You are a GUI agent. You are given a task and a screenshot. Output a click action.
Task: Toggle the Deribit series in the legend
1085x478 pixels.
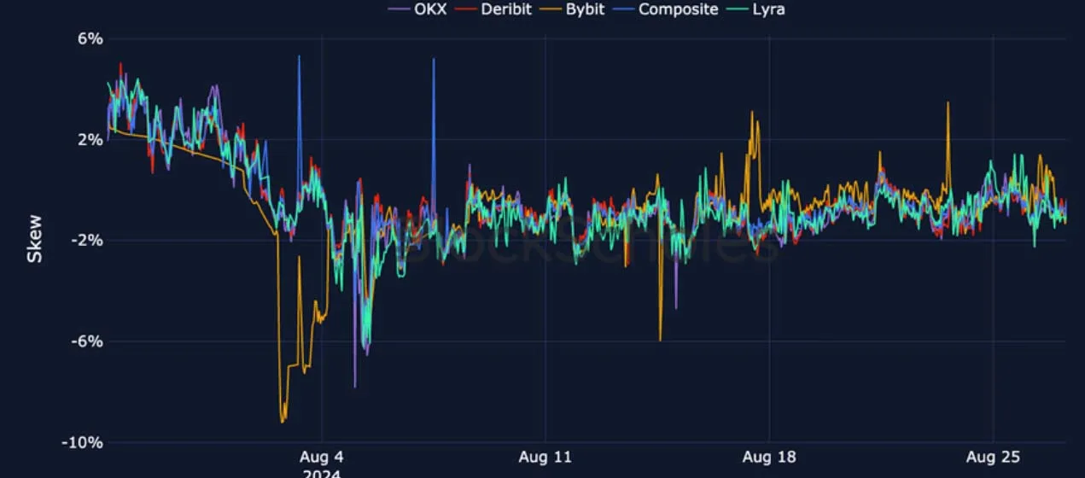[x=494, y=10]
